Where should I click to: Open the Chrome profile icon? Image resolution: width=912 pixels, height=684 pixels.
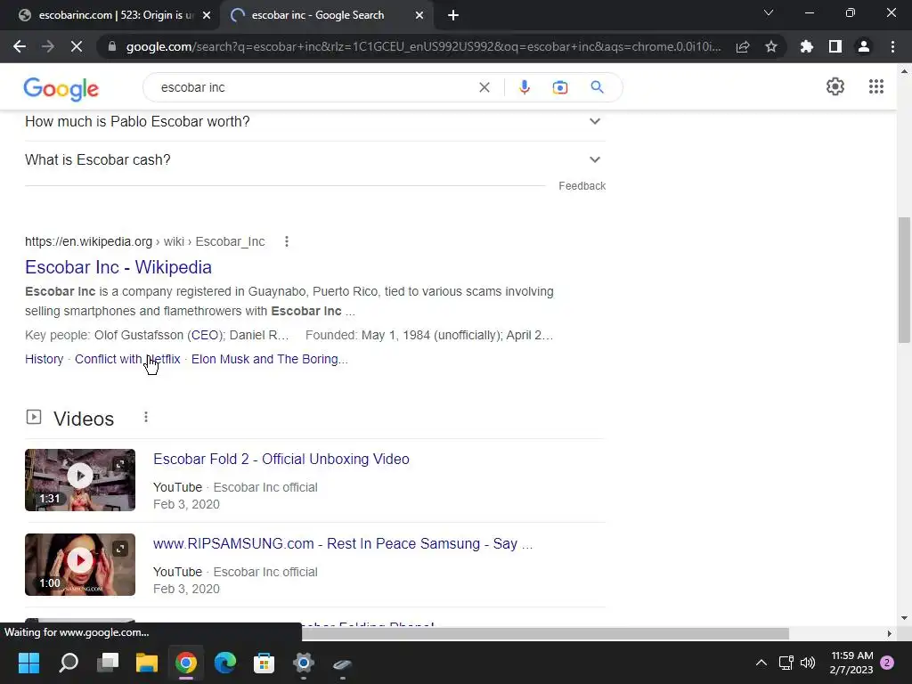coord(864,46)
